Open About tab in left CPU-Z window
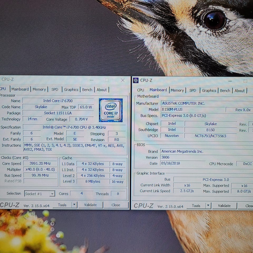The height and width of the screenshot is (253, 253). [102, 90]
